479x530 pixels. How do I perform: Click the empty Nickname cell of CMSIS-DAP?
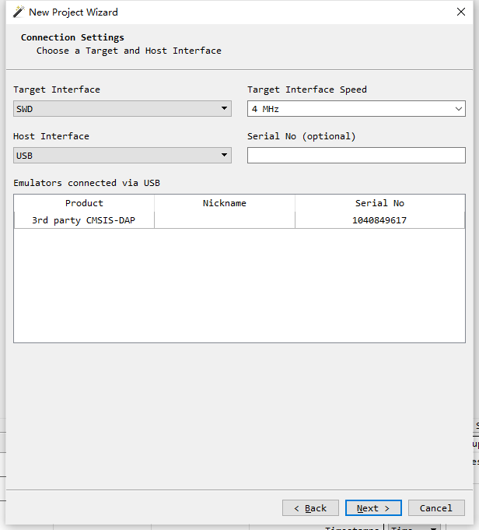click(x=224, y=220)
